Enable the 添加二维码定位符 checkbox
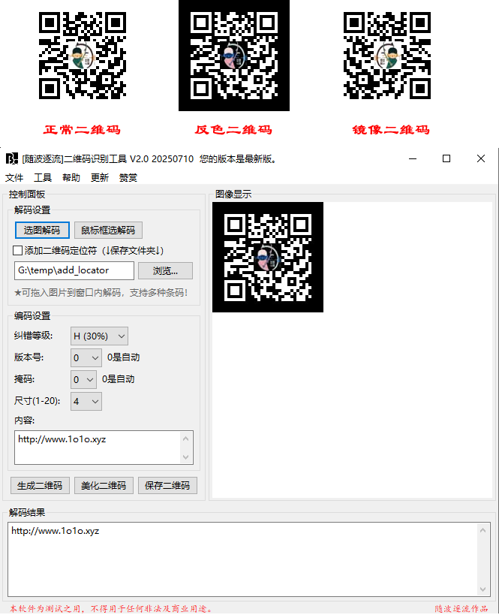The image size is (499, 615). (x=18, y=250)
